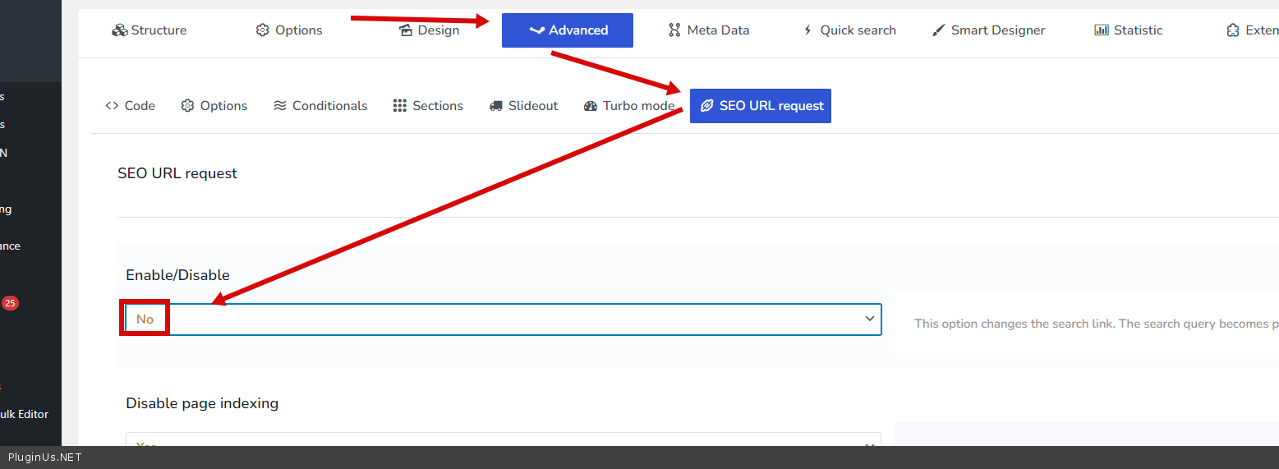Image resolution: width=1279 pixels, height=469 pixels.
Task: Click the red 25 notification badge
Action: pos(10,303)
